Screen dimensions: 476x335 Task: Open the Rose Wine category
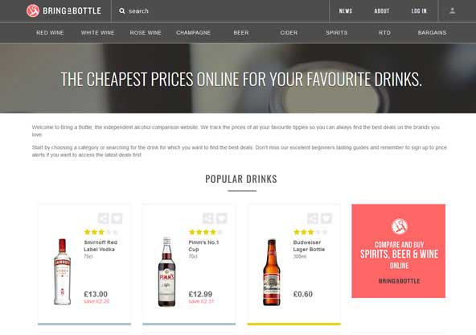click(x=146, y=32)
